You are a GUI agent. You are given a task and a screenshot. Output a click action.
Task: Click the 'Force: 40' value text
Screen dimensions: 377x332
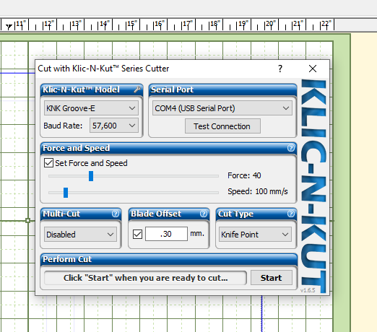coord(244,175)
